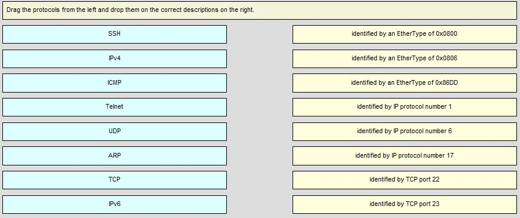Image resolution: width=520 pixels, height=218 pixels.
Task: Click the number 17 in the IP protocol box
Action: pyautogui.click(x=450, y=155)
